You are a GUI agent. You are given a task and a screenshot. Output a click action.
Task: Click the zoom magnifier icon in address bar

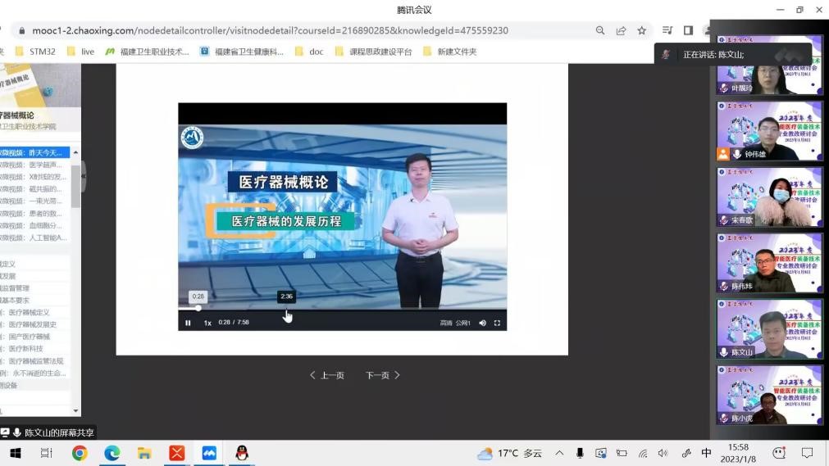click(x=600, y=30)
